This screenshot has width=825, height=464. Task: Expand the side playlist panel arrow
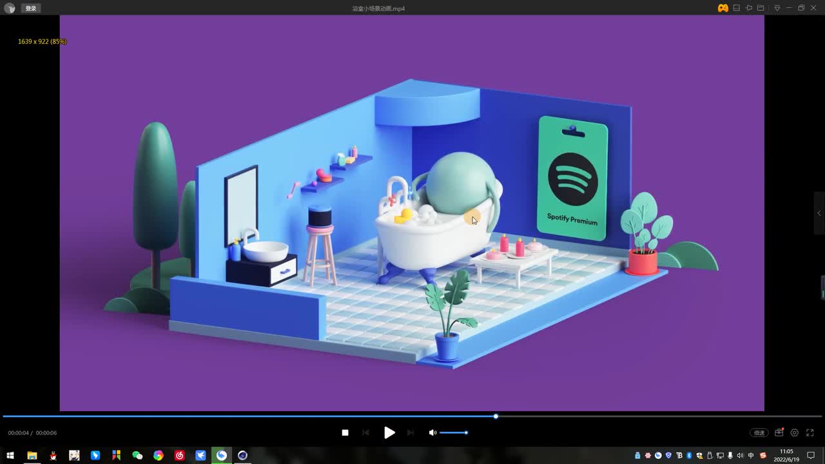pyautogui.click(x=819, y=213)
